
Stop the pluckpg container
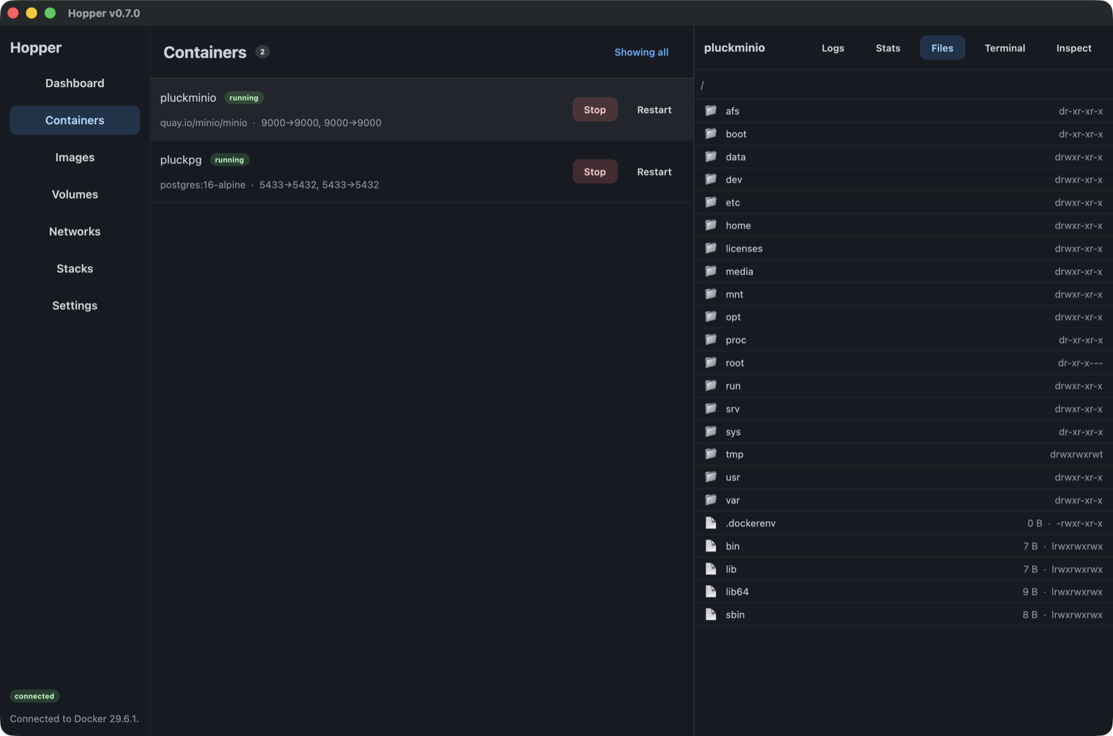(x=594, y=171)
